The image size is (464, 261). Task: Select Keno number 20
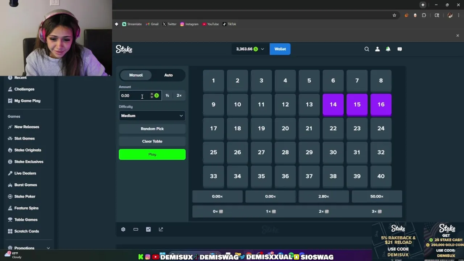coord(285,128)
